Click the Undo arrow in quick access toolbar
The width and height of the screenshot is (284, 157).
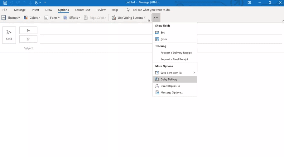12,2
